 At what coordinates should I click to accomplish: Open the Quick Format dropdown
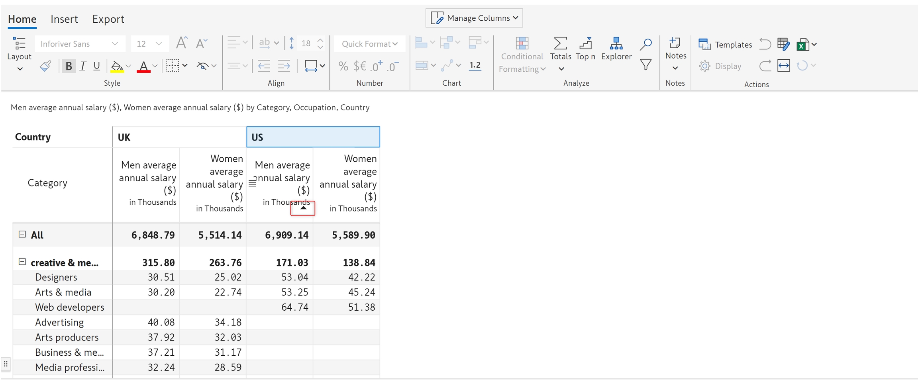tap(369, 44)
